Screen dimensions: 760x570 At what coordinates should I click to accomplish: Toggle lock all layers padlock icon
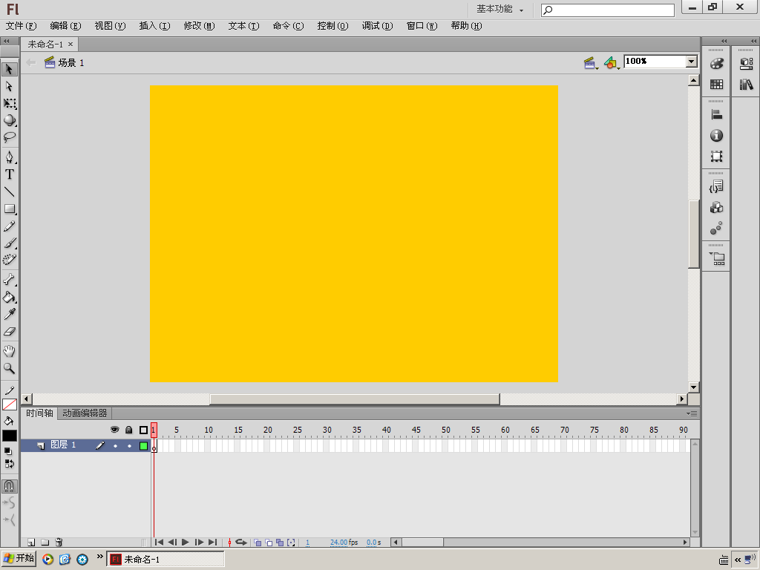coord(129,430)
